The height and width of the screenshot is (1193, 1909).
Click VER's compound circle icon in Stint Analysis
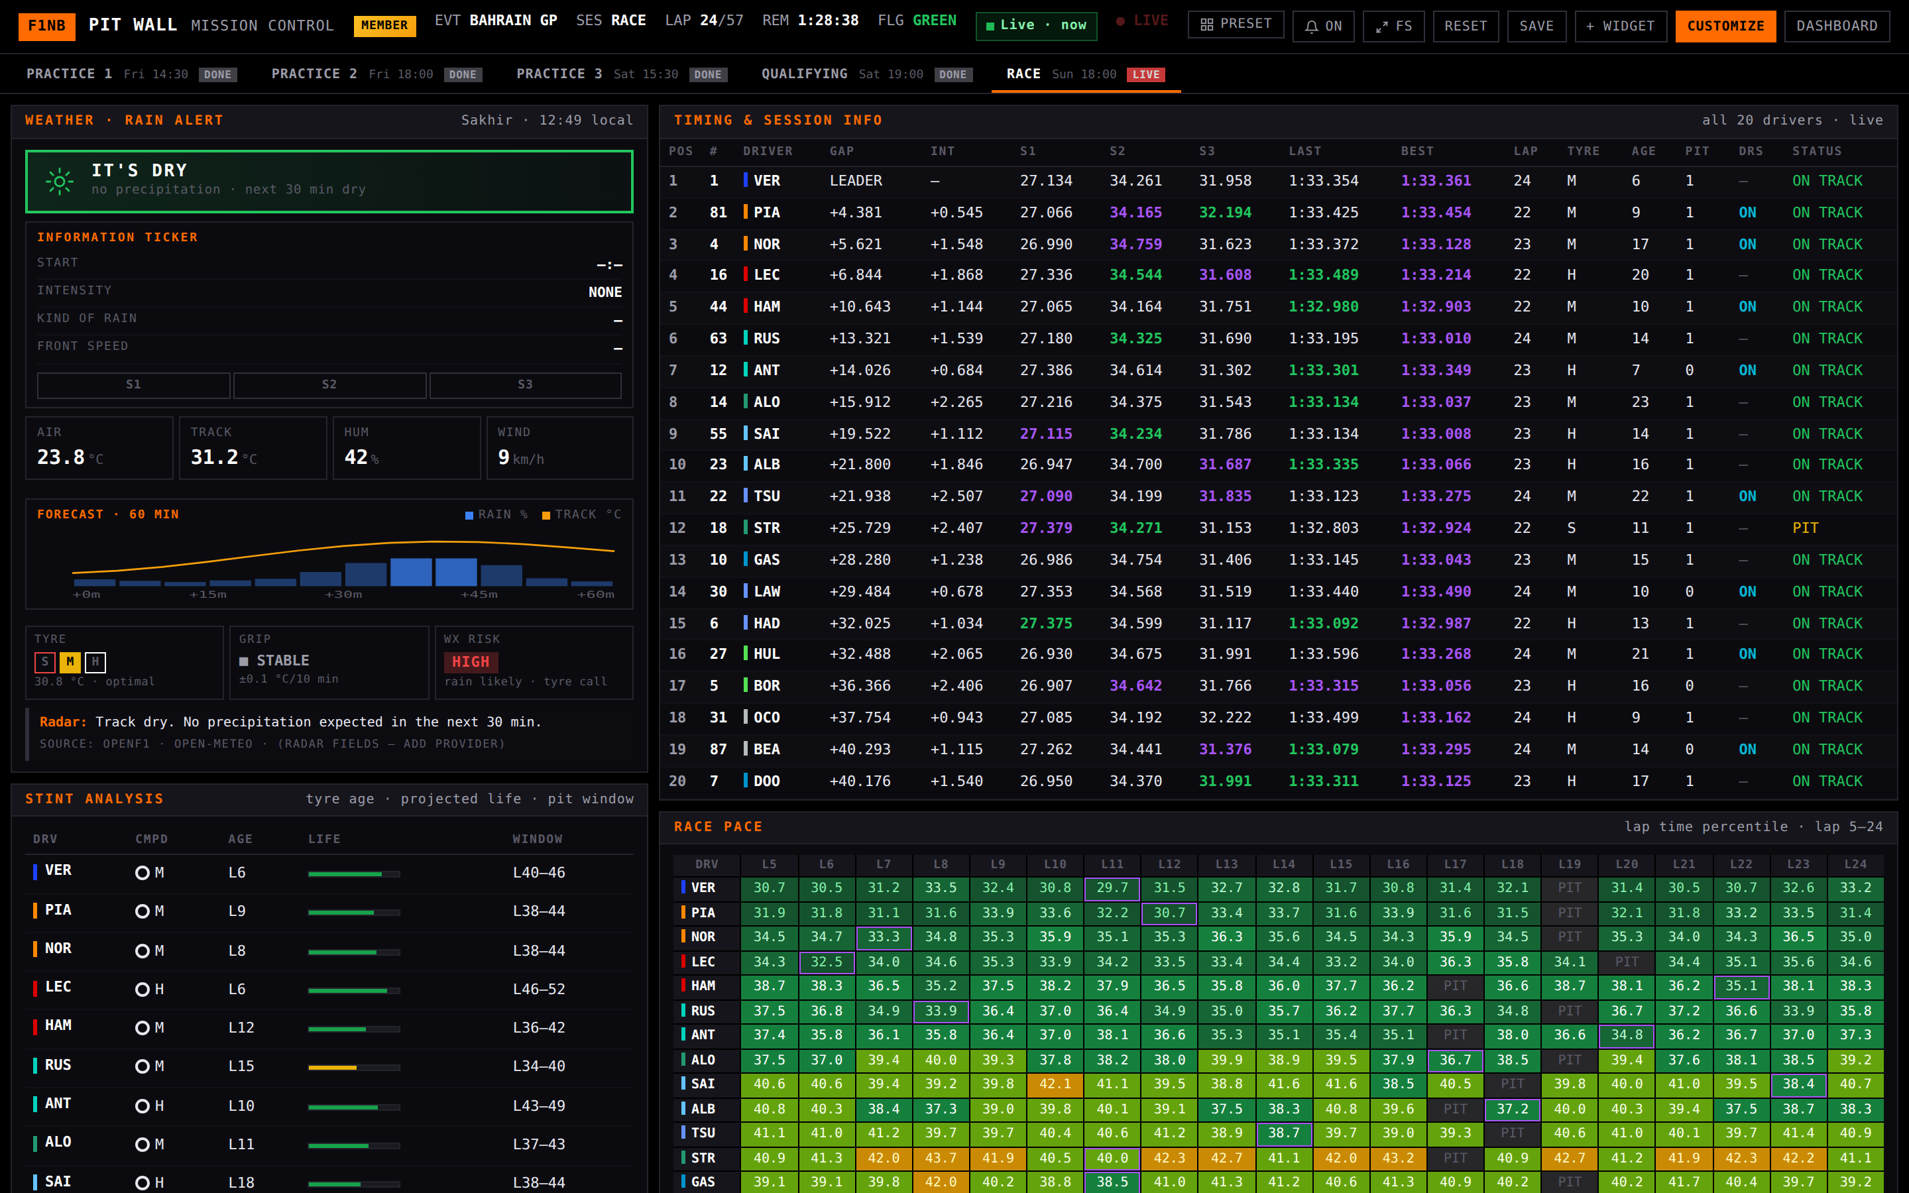(x=142, y=873)
